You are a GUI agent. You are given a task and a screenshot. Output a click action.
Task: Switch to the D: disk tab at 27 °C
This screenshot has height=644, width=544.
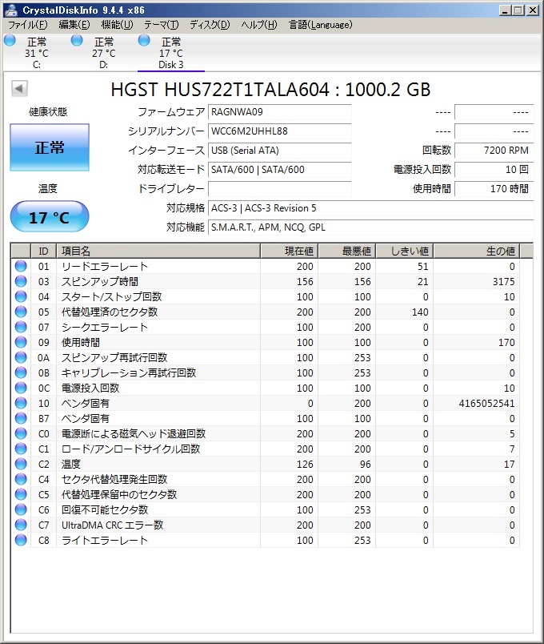pyautogui.click(x=104, y=53)
